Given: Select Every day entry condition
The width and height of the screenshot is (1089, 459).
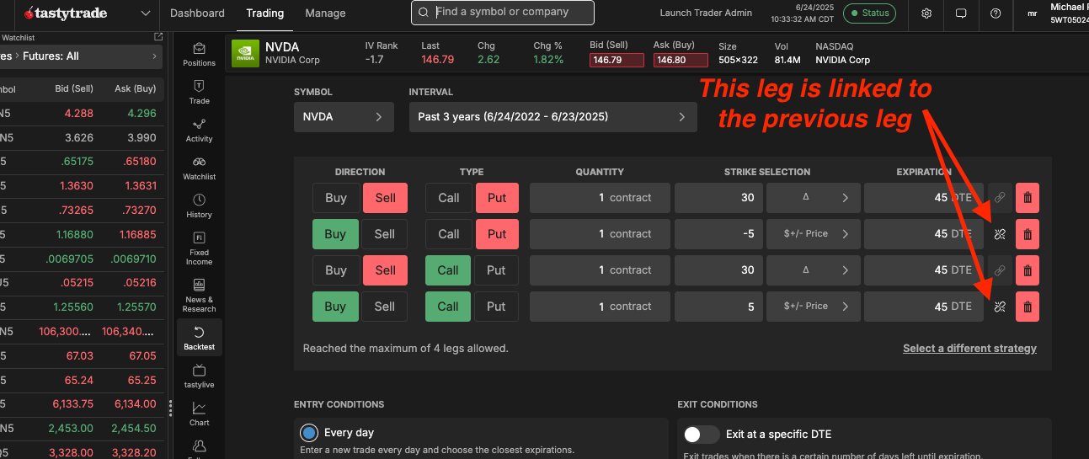Looking at the screenshot, I should (308, 433).
